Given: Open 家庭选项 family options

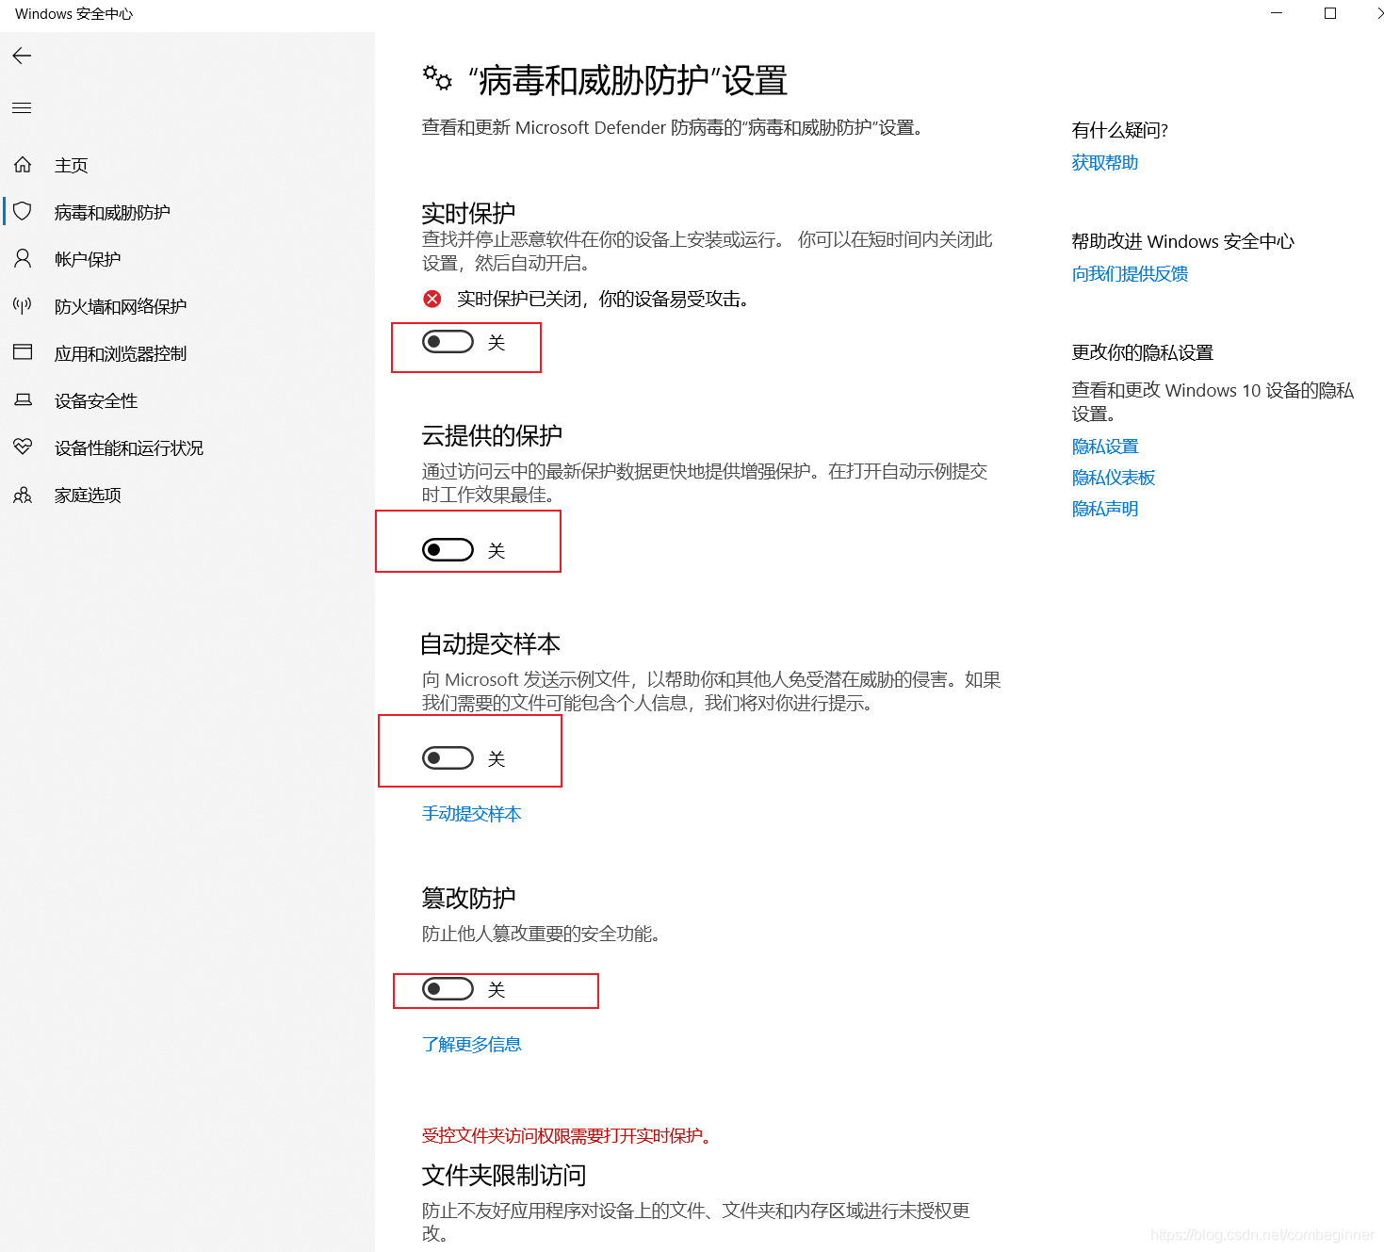Looking at the screenshot, I should tap(87, 495).
